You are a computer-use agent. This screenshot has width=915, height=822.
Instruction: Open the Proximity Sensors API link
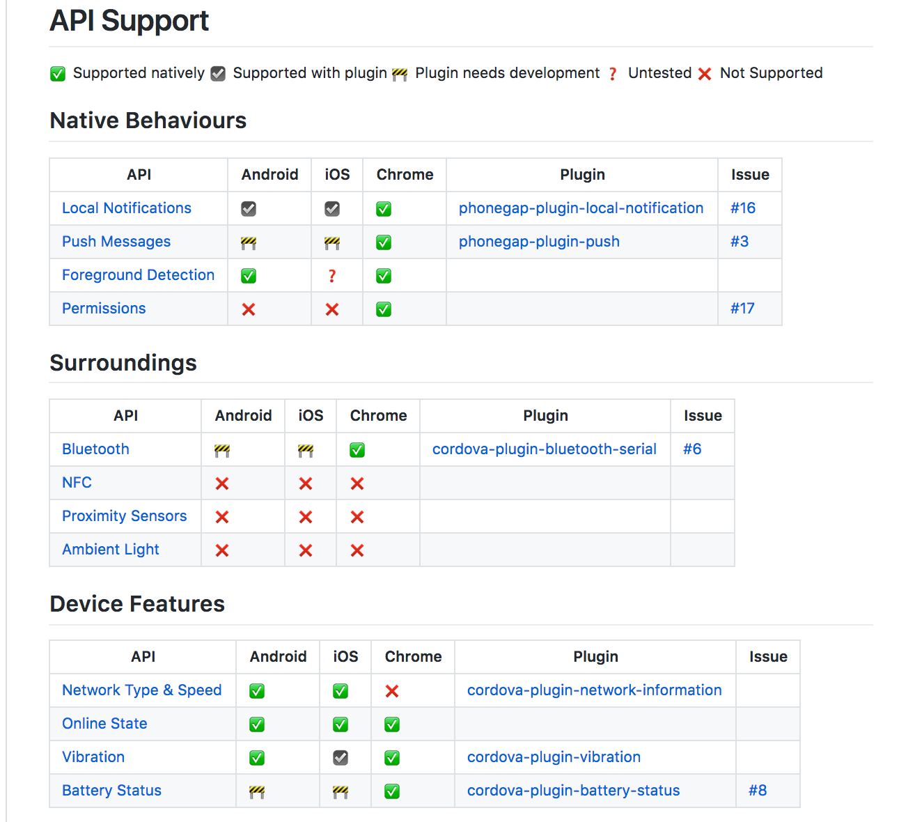(125, 516)
